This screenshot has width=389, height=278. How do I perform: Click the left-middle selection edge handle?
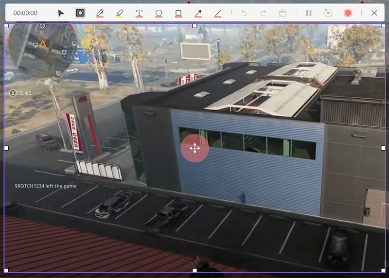point(6,148)
